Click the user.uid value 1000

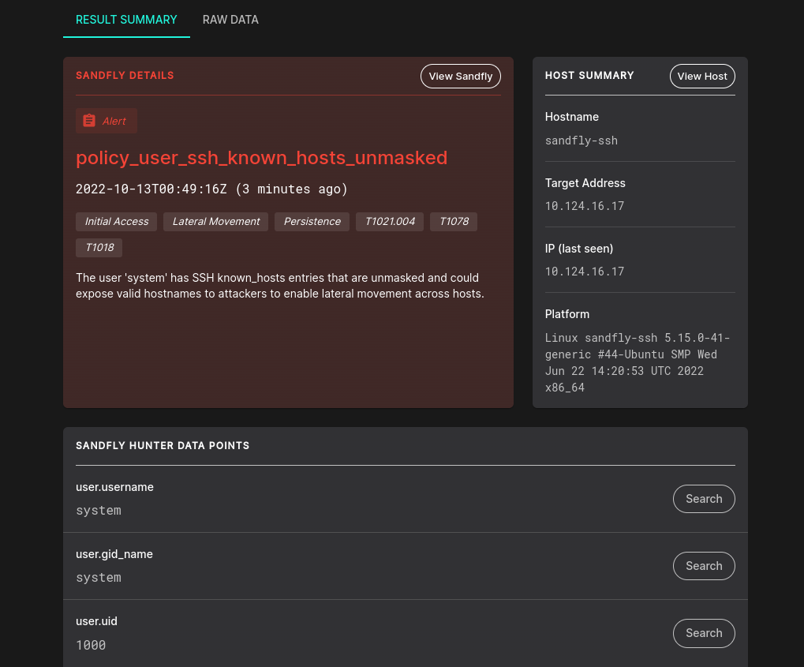(91, 645)
